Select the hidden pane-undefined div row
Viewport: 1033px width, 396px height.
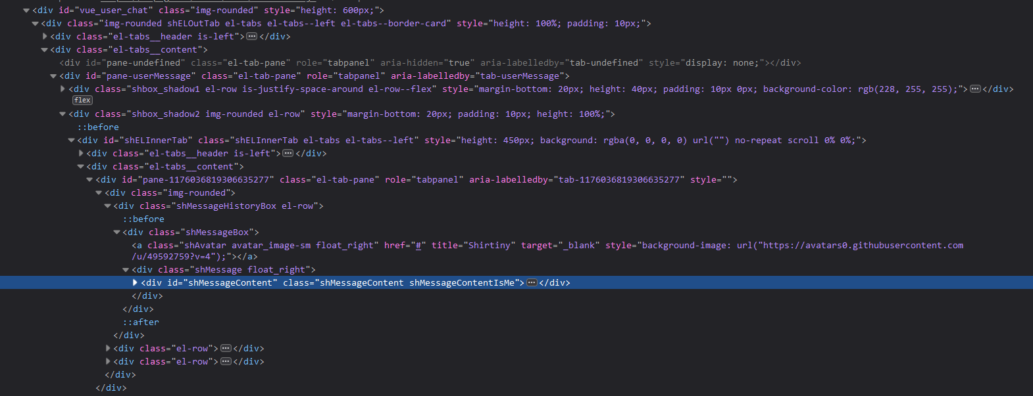click(430, 63)
